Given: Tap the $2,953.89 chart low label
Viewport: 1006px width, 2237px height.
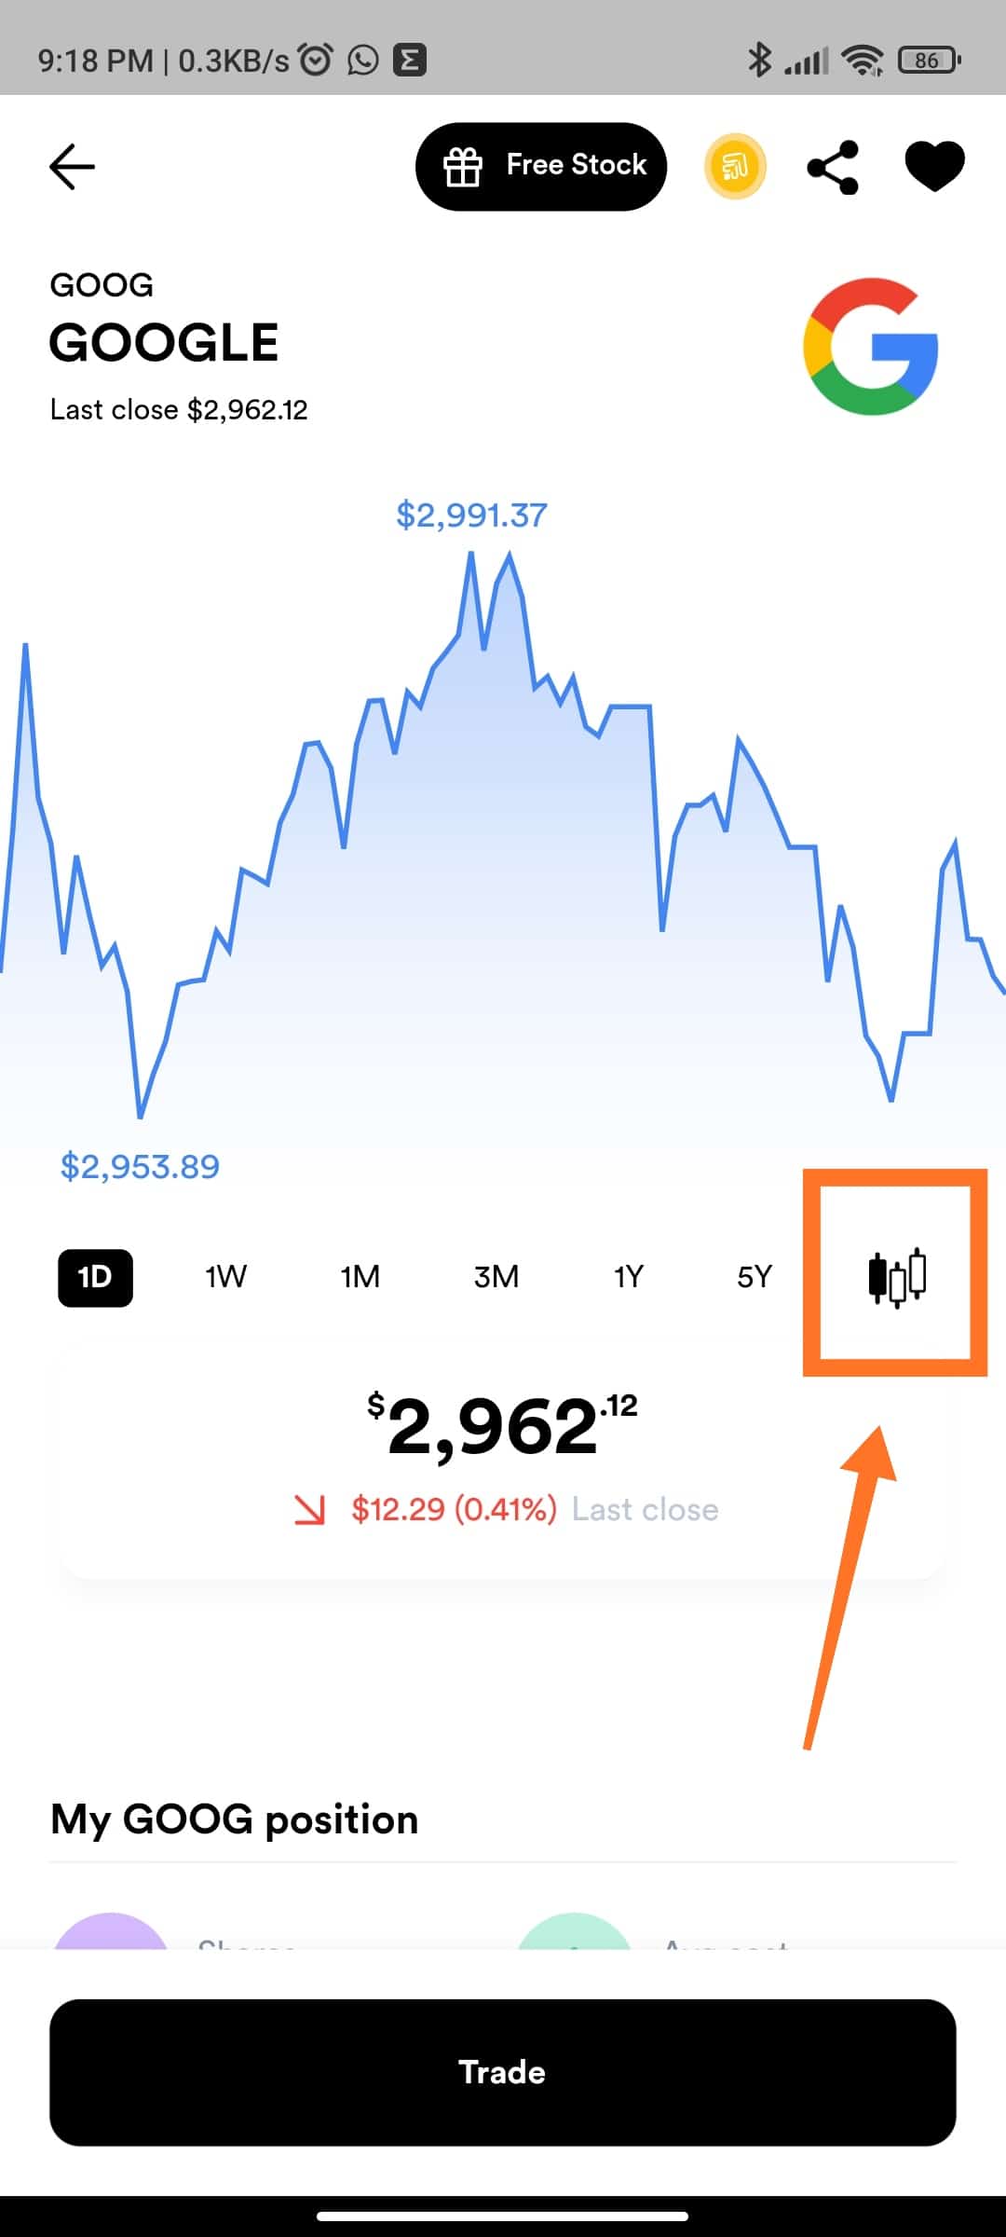Looking at the screenshot, I should coord(140,1166).
